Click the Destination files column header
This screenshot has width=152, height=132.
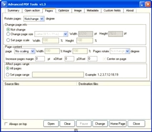pos(113,84)
